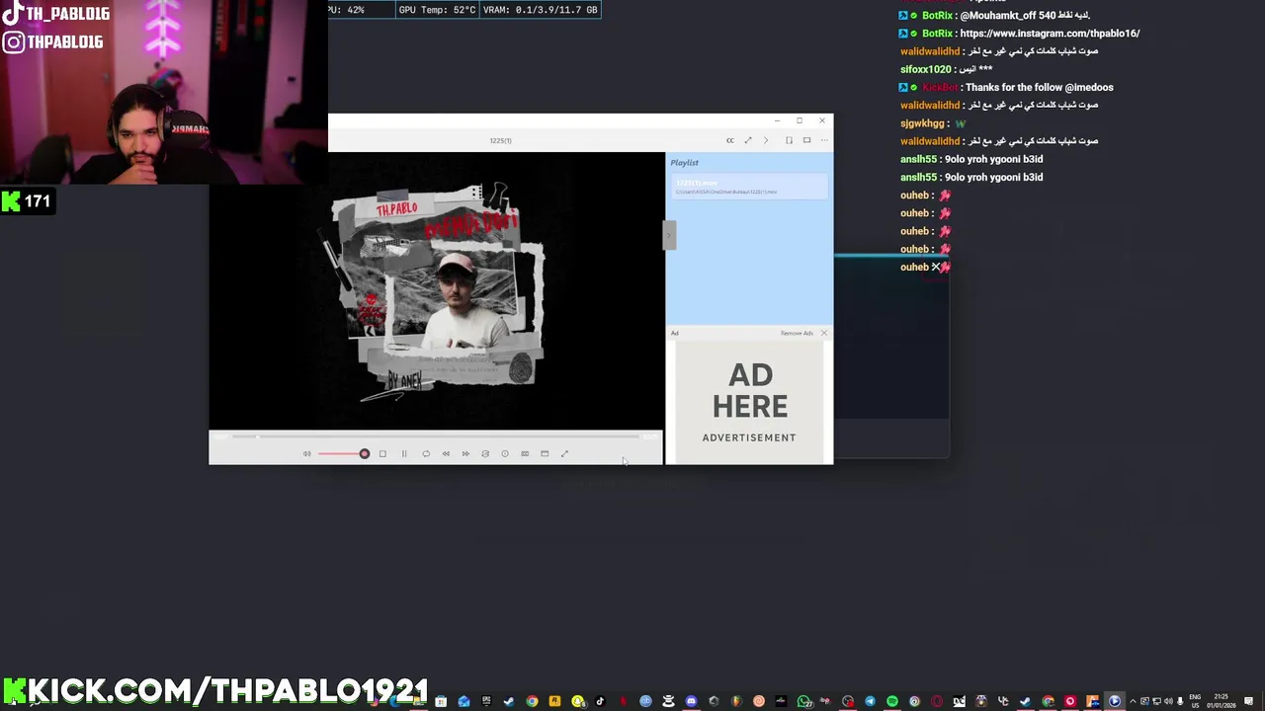Open the Mail app in taskbar
This screenshot has height=711, width=1265.
coord(464,702)
